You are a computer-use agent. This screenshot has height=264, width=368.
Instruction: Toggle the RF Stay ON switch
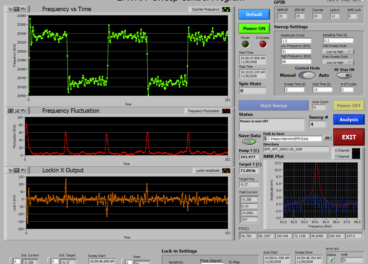[x=344, y=75]
